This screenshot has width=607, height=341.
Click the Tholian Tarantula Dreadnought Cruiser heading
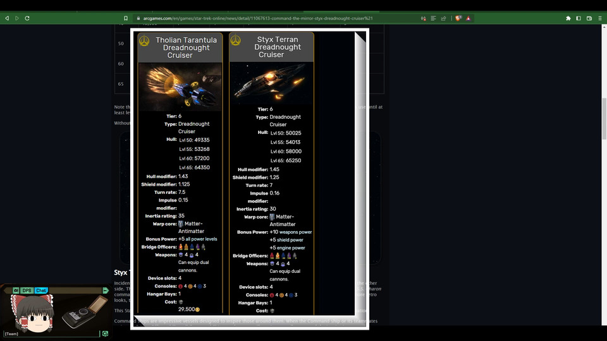[x=186, y=47]
